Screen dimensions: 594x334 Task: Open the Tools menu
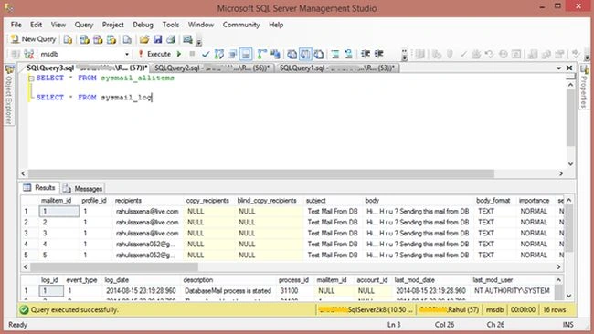[x=171, y=25]
